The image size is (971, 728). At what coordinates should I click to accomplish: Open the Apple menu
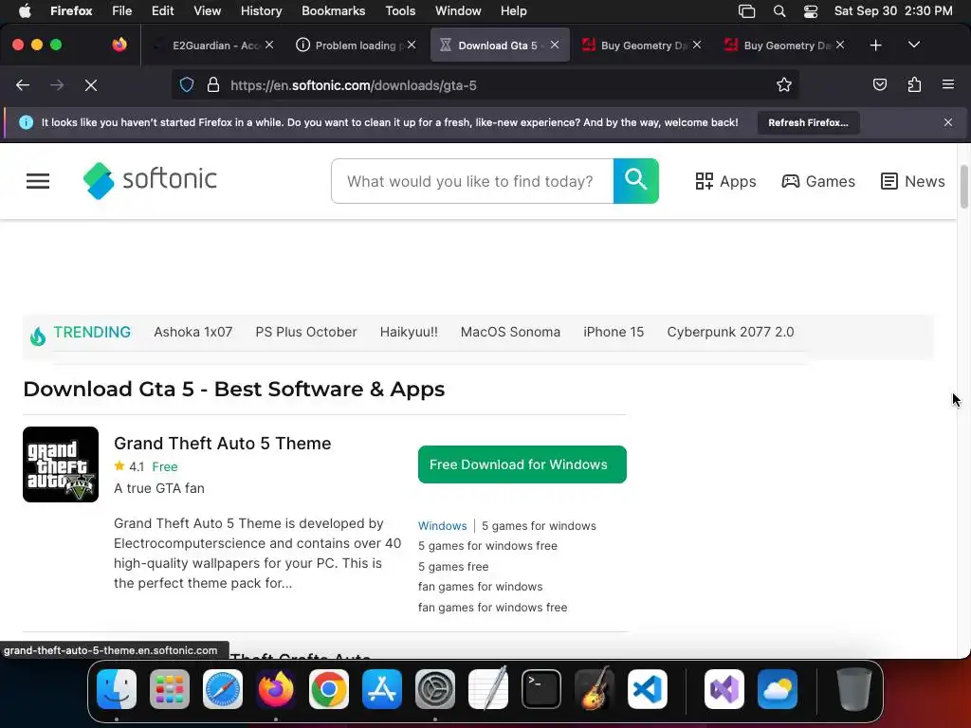click(25, 10)
